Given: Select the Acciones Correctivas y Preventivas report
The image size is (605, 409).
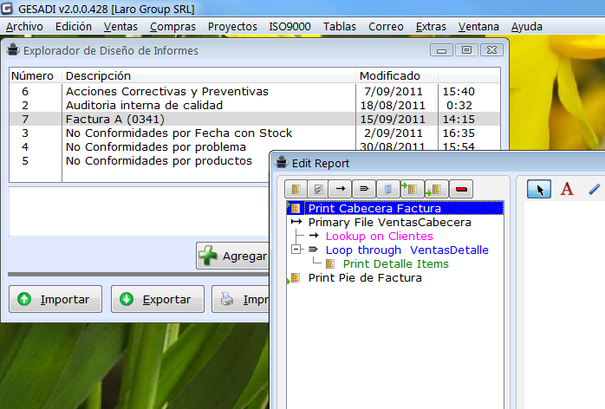Looking at the screenshot, I should pyautogui.click(x=167, y=92).
